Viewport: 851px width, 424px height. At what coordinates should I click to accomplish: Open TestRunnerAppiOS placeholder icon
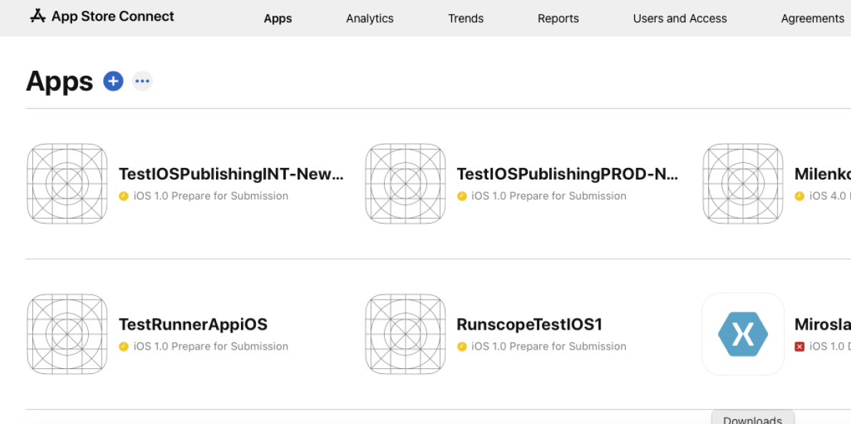[67, 334]
